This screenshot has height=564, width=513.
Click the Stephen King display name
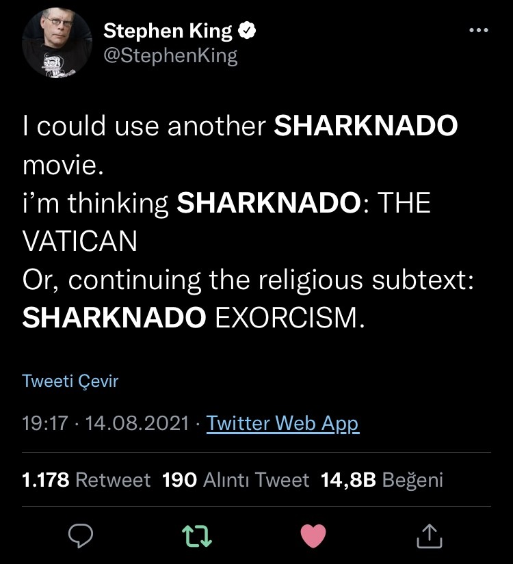[168, 31]
